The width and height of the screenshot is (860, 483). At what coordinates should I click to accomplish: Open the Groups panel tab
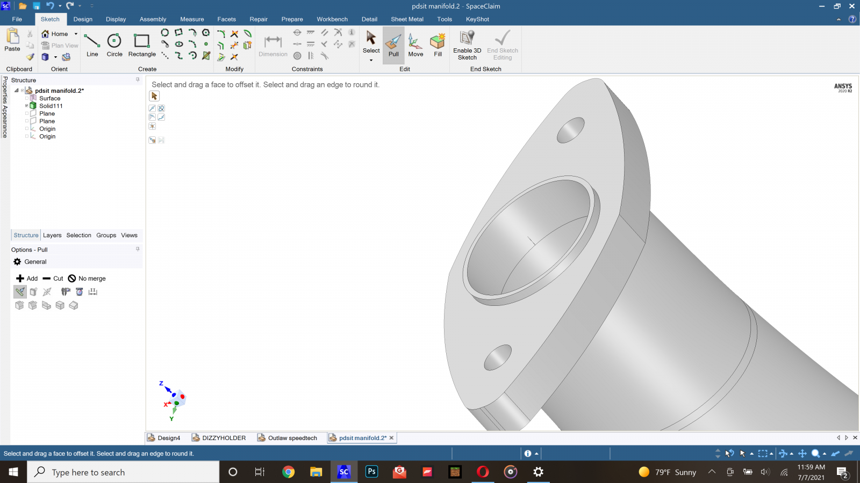[106, 235]
